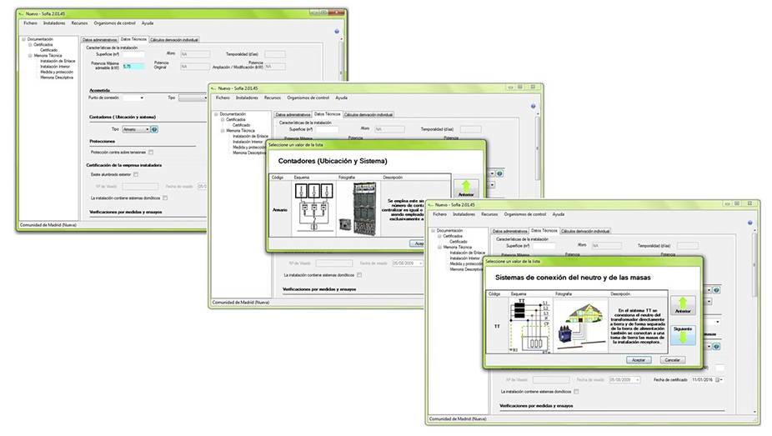The height and width of the screenshot is (436, 772).
Task: Toggle sistemas domóticos checkbox in the middle window
Action: coord(359,275)
